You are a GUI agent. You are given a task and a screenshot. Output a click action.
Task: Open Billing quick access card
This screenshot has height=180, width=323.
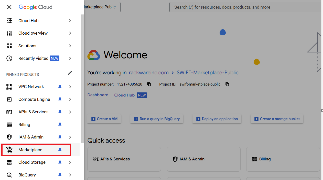click(x=283, y=159)
